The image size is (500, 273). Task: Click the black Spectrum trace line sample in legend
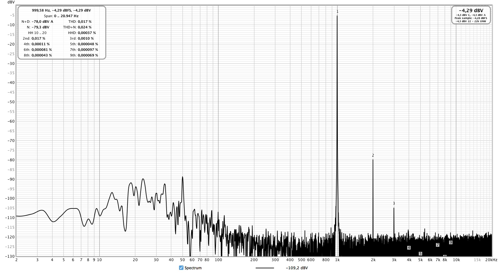tap(265, 268)
